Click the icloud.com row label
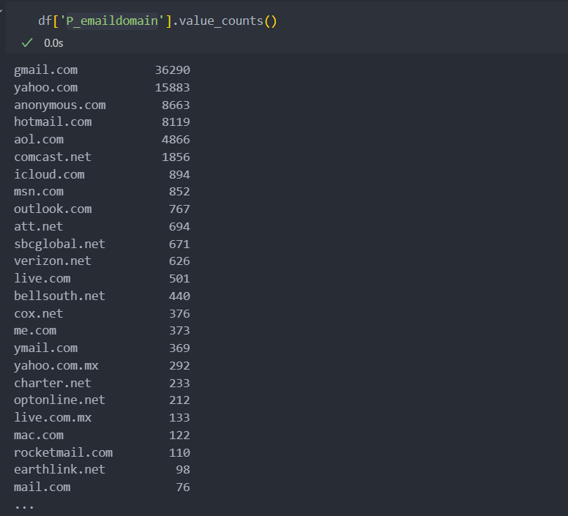This screenshot has width=568, height=516. [49, 174]
